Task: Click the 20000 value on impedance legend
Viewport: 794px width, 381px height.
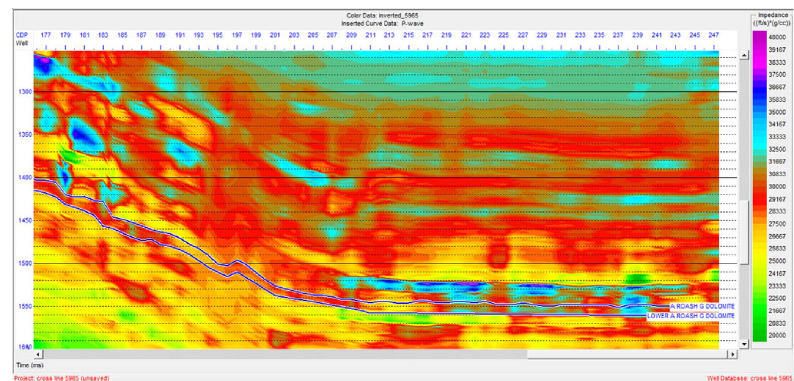Action: [x=777, y=335]
